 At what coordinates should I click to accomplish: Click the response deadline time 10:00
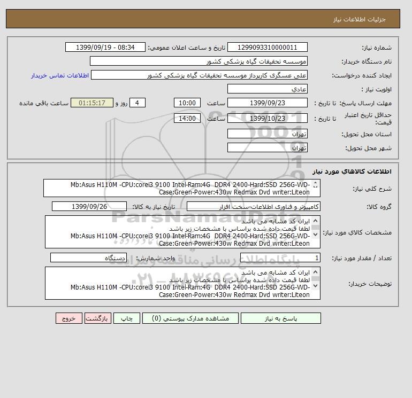[x=187, y=103]
